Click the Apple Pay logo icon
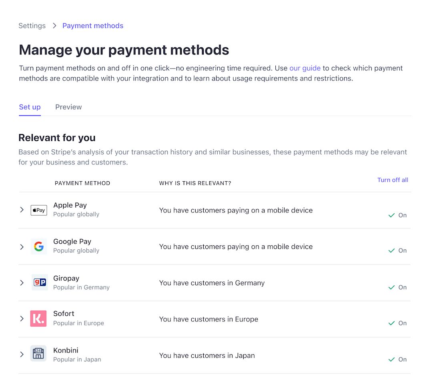Image resolution: width=433 pixels, height=383 pixels. 39,210
